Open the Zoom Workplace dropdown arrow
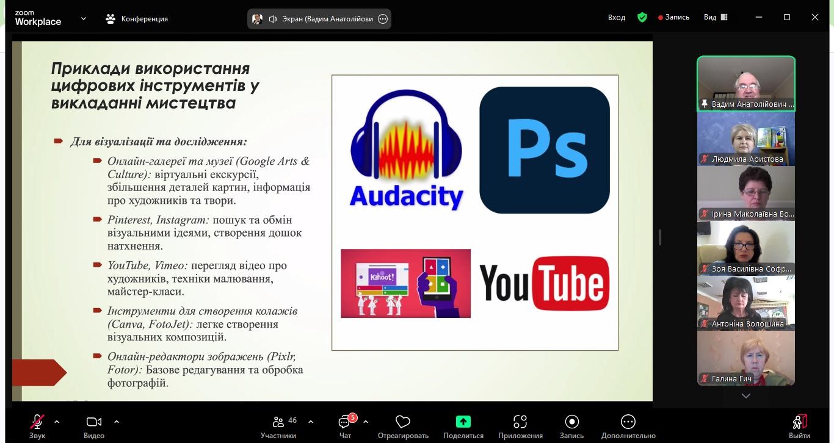 (84, 18)
